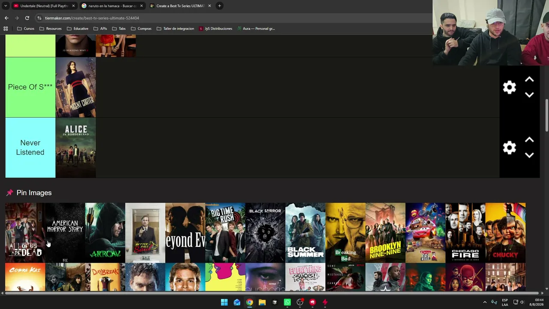
Task: Pick Beyond Evil poster image
Action: [x=185, y=233]
